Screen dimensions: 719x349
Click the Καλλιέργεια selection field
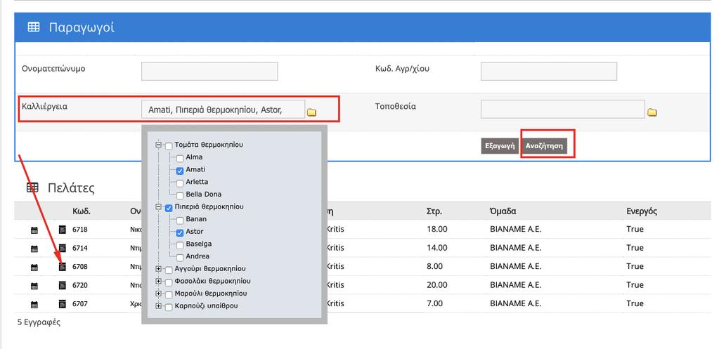point(224,110)
